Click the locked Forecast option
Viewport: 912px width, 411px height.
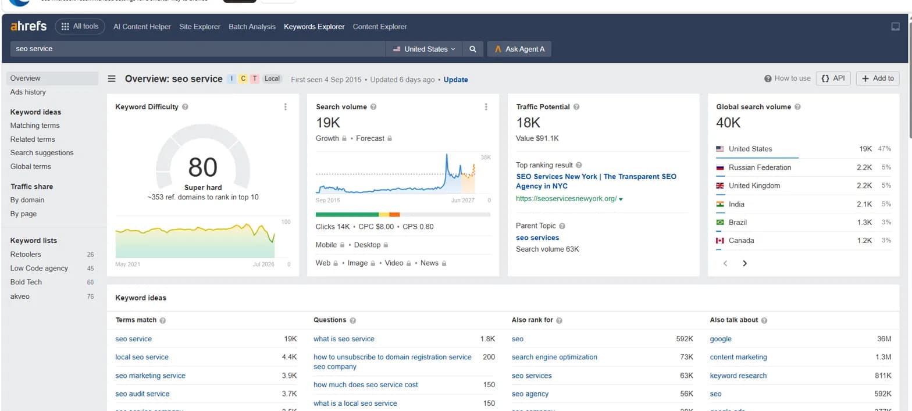click(374, 138)
